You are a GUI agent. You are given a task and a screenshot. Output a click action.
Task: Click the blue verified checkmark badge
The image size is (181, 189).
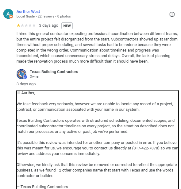(x=25, y=77)
